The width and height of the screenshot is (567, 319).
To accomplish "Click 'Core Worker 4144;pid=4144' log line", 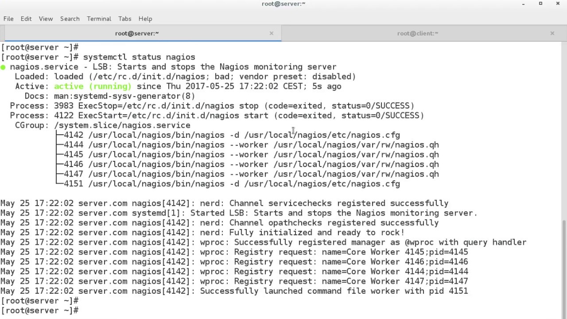I will [234, 272].
